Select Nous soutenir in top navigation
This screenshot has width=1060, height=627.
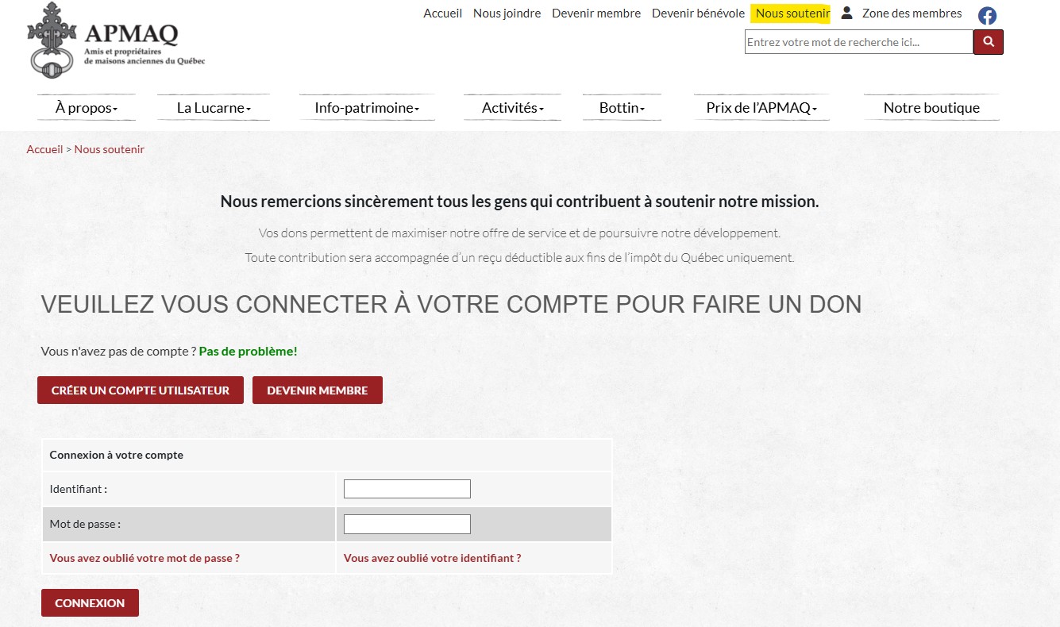792,13
